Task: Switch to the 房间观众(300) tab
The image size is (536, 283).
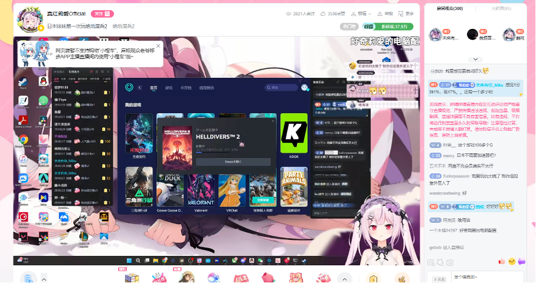Action: (449, 8)
